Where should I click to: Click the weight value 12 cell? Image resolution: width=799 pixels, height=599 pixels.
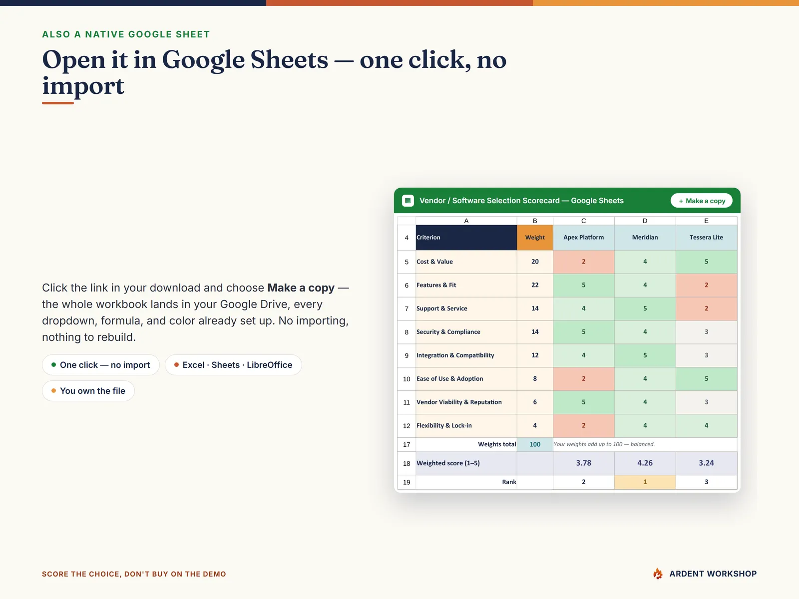pos(535,355)
